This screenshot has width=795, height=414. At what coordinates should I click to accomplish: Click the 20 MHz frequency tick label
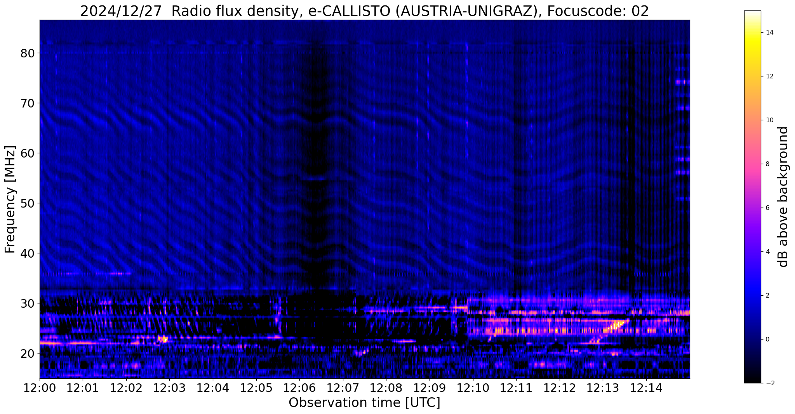pyautogui.click(x=27, y=353)
